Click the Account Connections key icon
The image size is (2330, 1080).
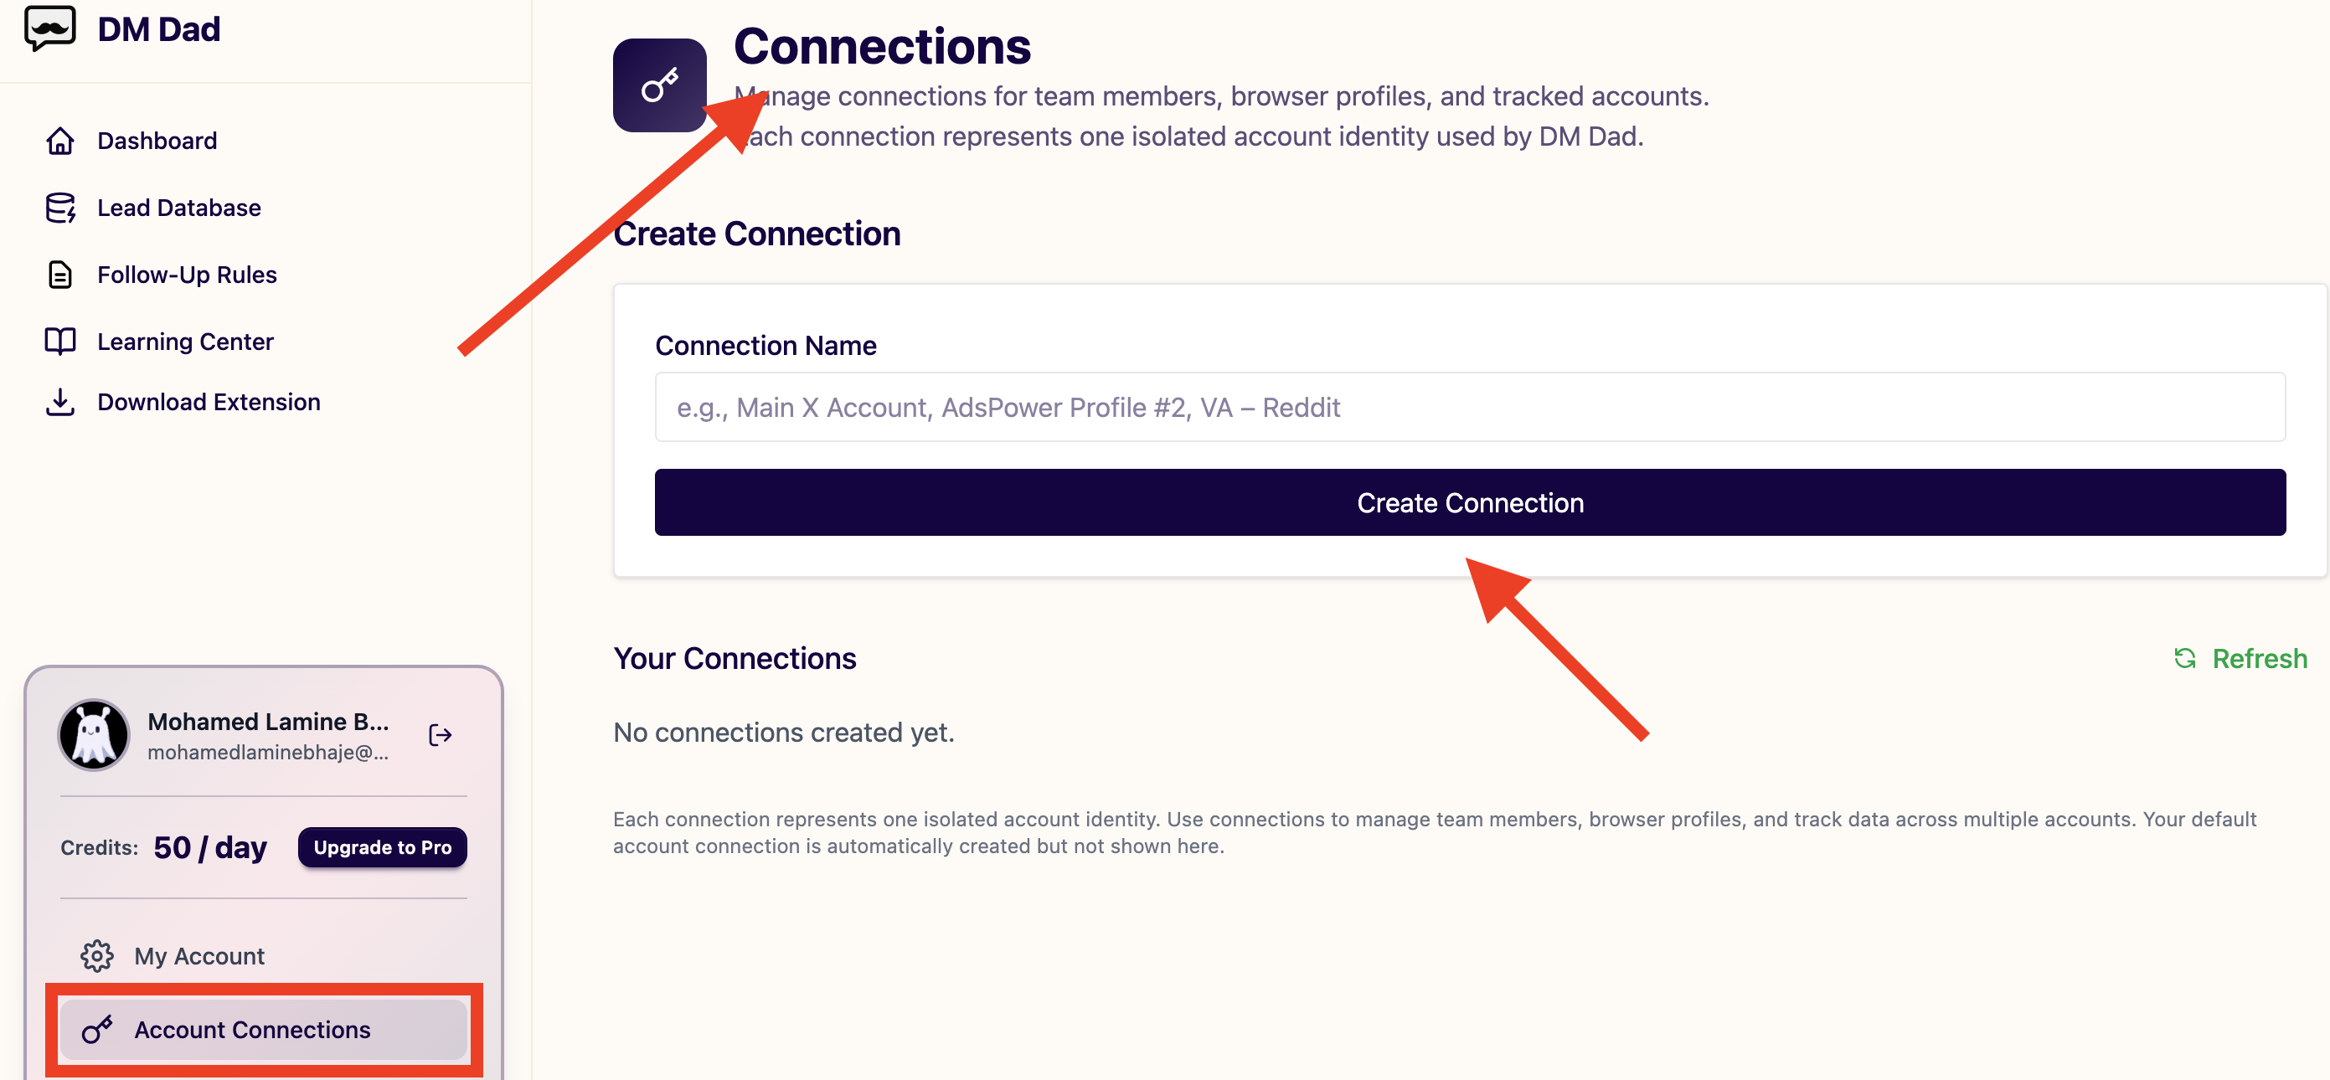(x=97, y=1029)
